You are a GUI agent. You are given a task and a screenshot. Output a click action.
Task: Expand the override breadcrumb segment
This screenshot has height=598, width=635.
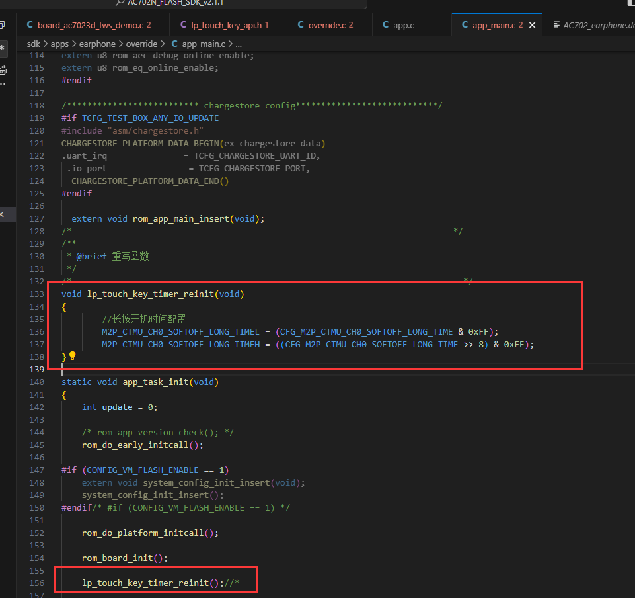pyautogui.click(x=142, y=44)
